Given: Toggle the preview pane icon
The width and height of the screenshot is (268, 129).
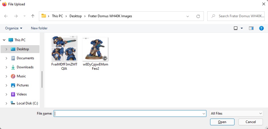Looking at the screenshot, I should [251, 28].
